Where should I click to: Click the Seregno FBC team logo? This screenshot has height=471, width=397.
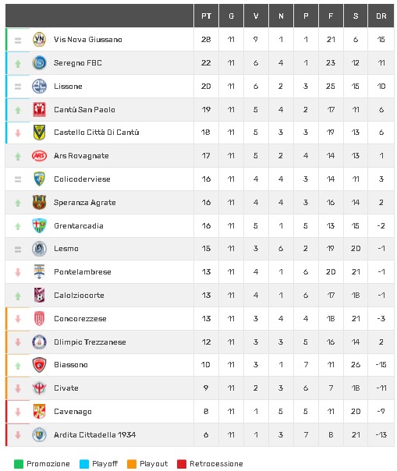coord(39,63)
